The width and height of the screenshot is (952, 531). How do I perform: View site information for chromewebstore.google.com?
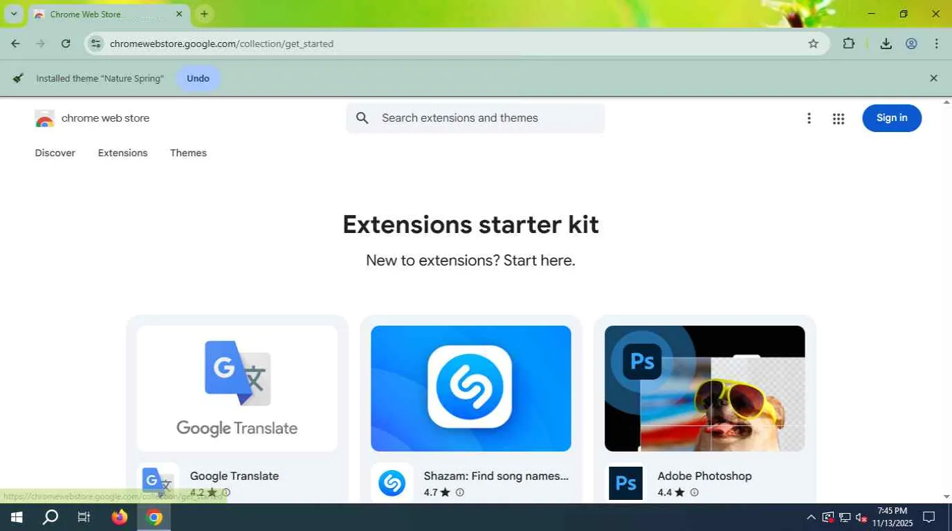click(x=96, y=44)
